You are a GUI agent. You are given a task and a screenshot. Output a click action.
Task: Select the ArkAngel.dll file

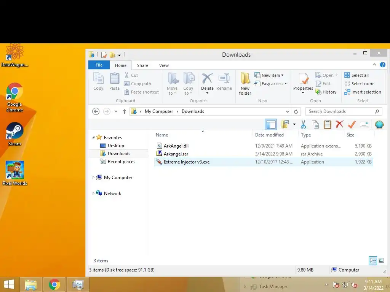[264, 146]
